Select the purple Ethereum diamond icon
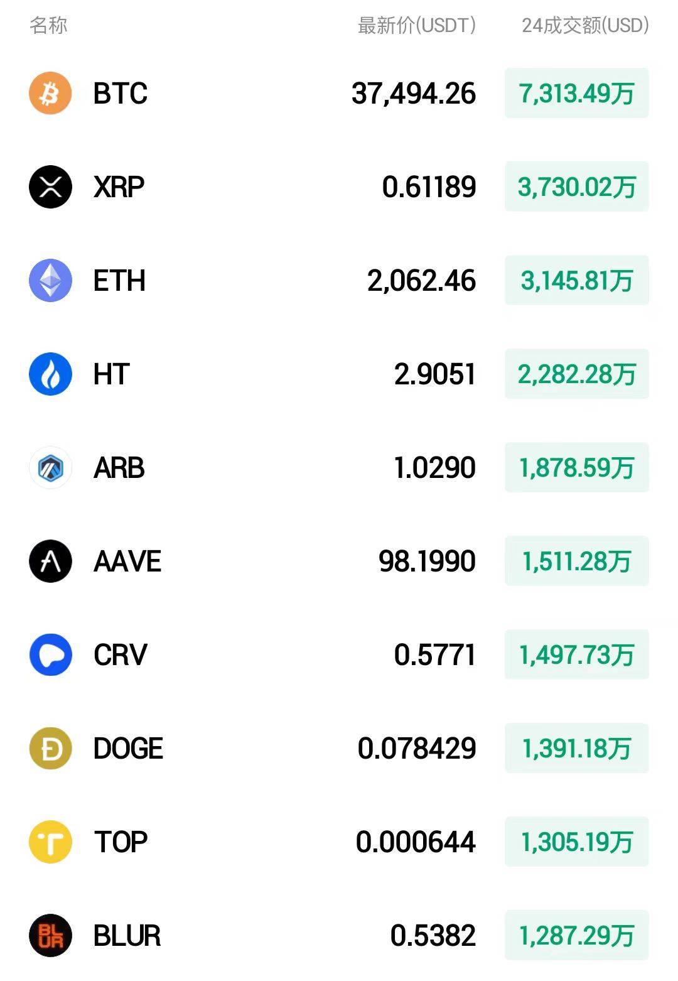 tap(50, 281)
